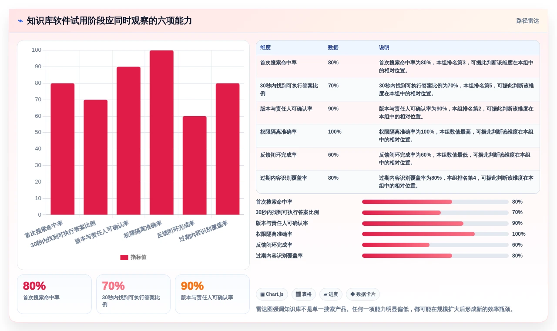Click the 60% label beside progress bar

[517, 245]
